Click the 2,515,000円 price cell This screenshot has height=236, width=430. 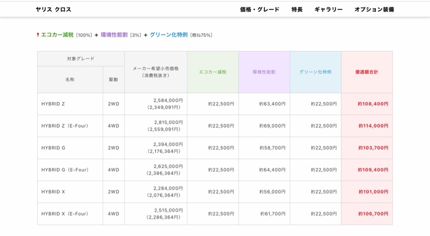156,214
